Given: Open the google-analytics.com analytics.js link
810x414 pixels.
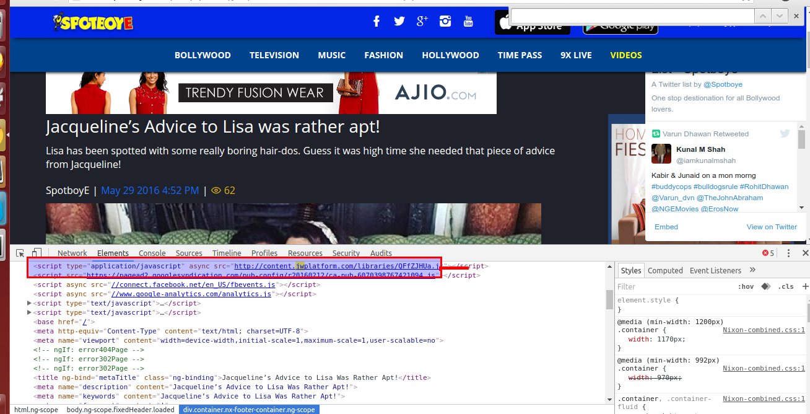Looking at the screenshot, I should tap(191, 294).
